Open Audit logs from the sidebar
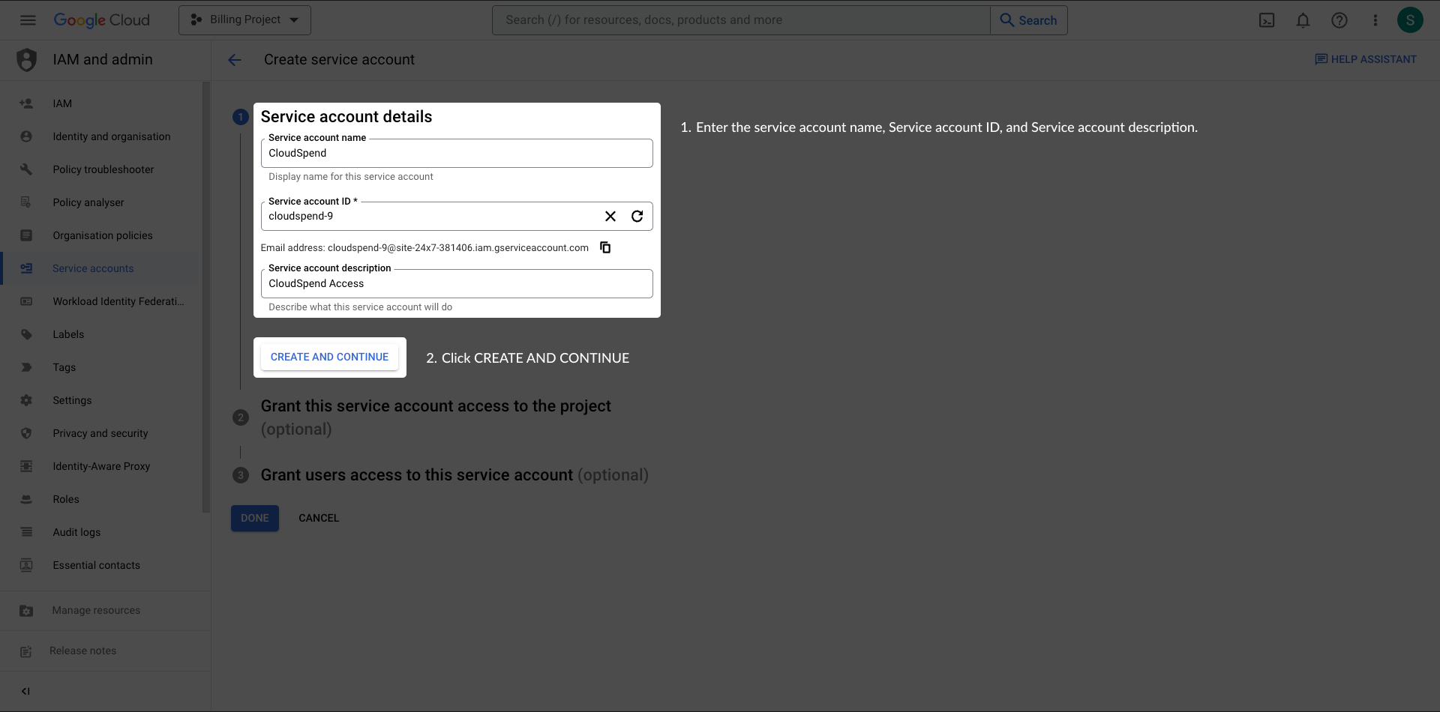Image resolution: width=1440 pixels, height=712 pixels. pyautogui.click(x=76, y=532)
